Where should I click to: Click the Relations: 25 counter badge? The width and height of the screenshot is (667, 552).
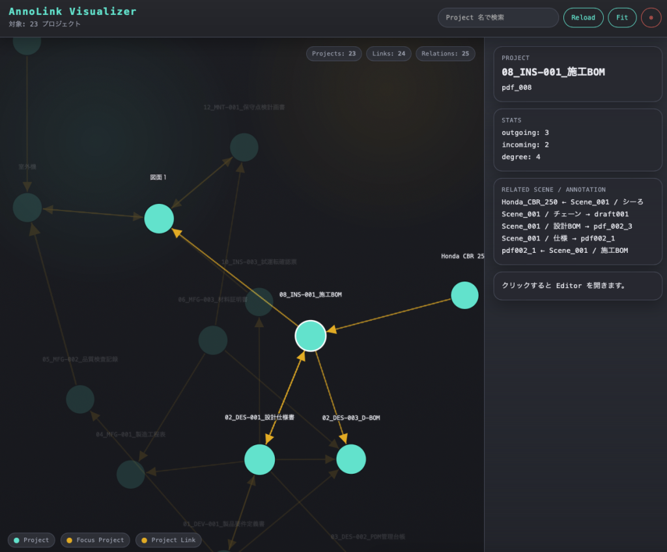point(446,53)
